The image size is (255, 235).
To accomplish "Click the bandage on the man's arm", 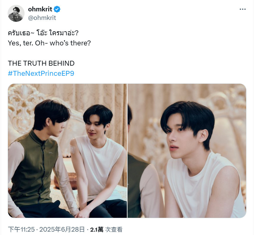I will (73, 149).
